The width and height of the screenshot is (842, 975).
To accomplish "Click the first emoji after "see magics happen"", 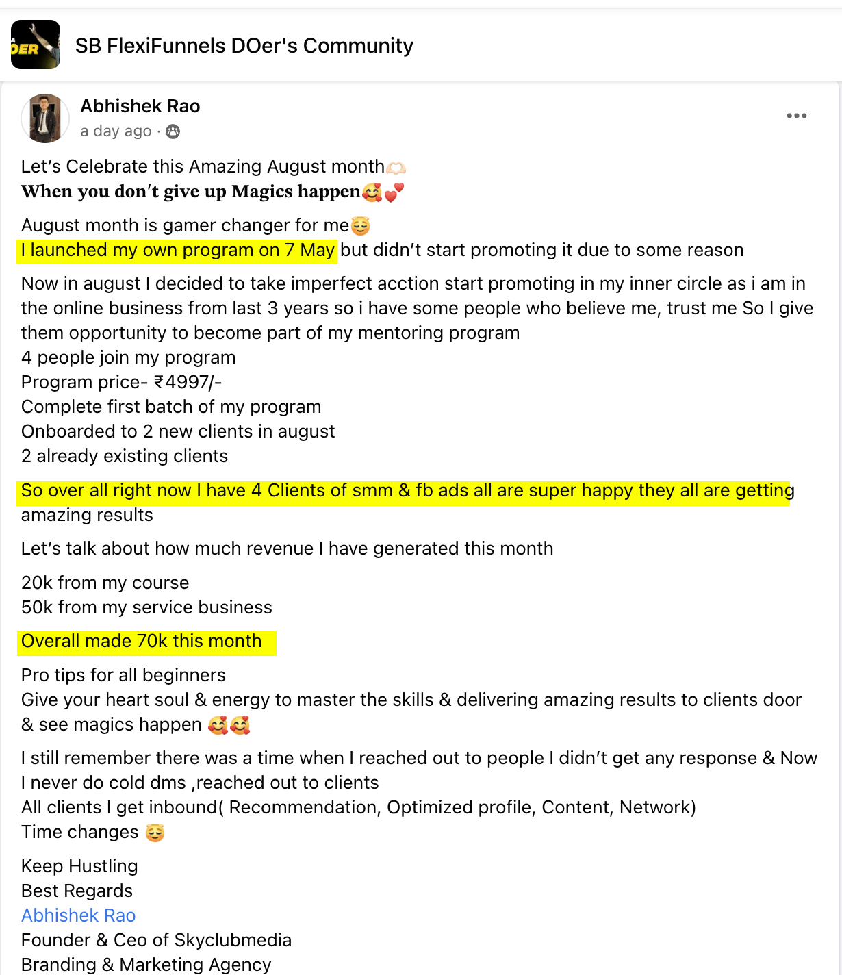I will pyautogui.click(x=218, y=725).
